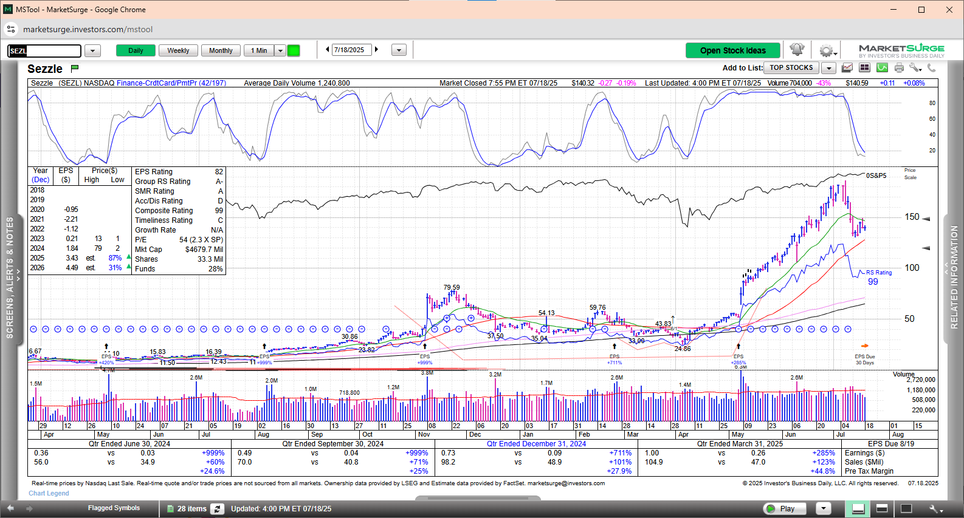
Task: Open the Play options dropdown
Action: coord(824,509)
